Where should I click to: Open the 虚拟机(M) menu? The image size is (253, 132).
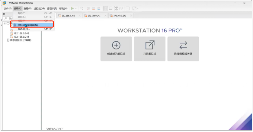coord(39,8)
